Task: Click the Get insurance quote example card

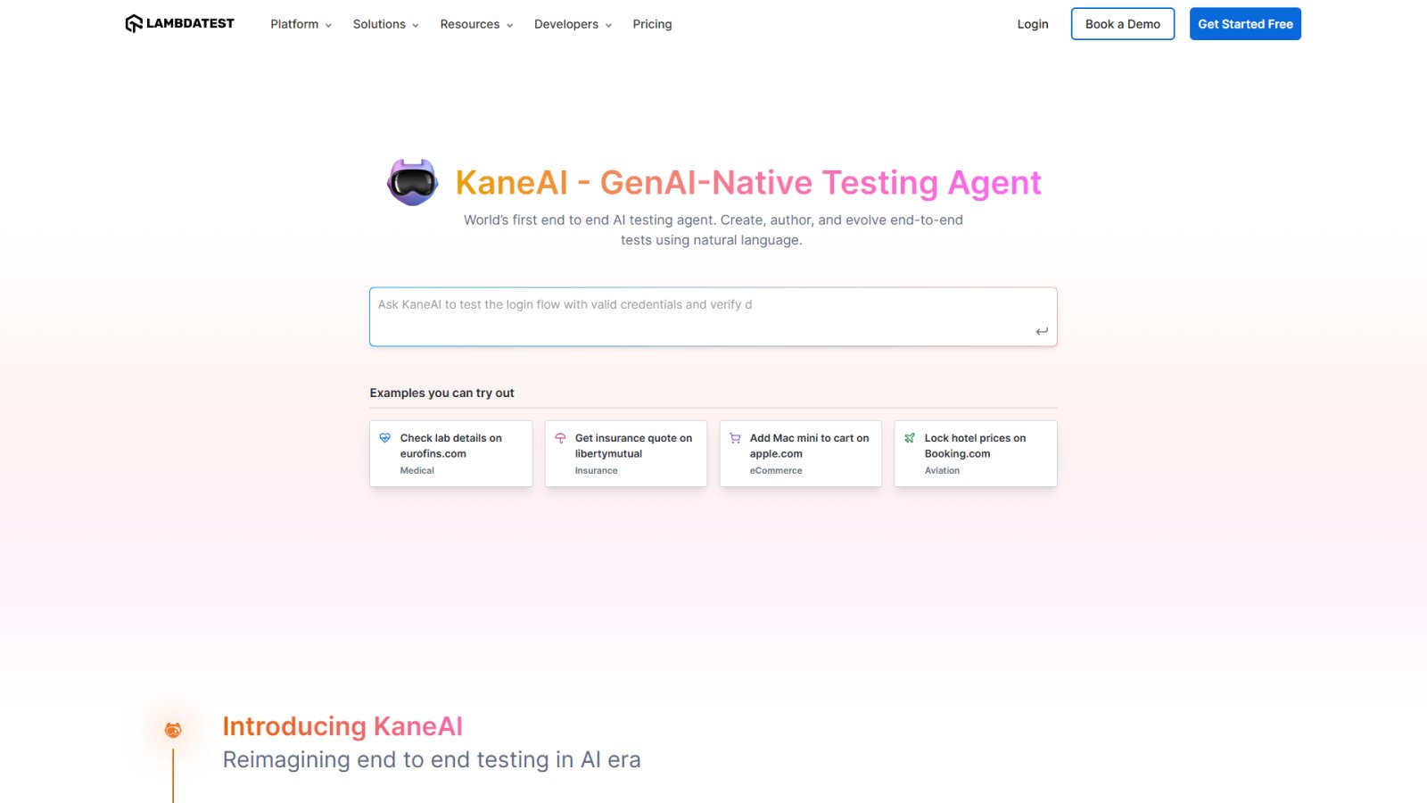Action: click(625, 452)
